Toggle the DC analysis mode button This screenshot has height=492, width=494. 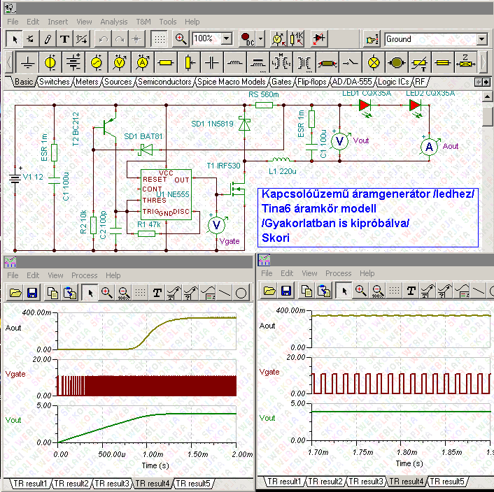click(246, 38)
